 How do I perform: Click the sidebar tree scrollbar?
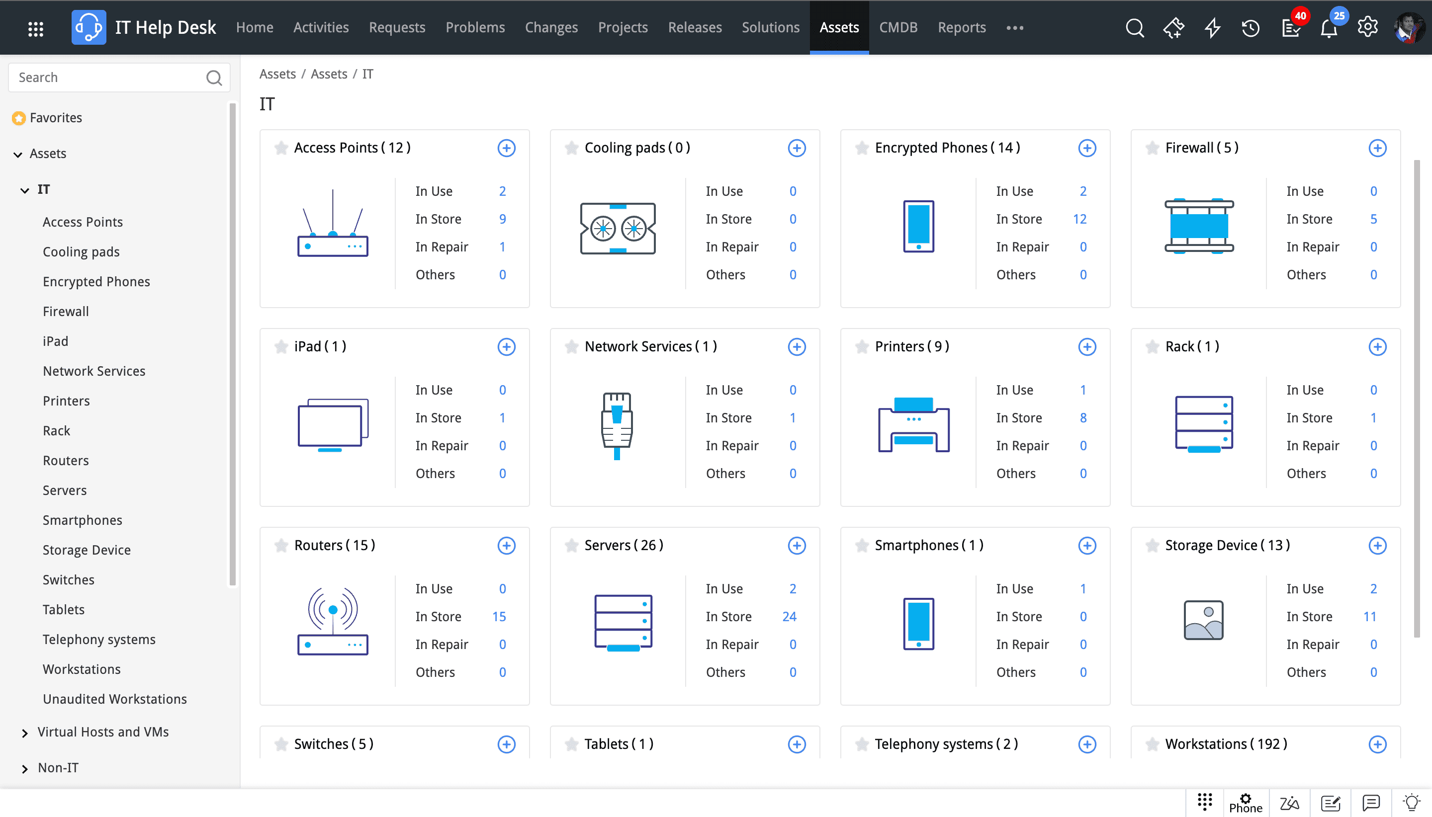[232, 343]
